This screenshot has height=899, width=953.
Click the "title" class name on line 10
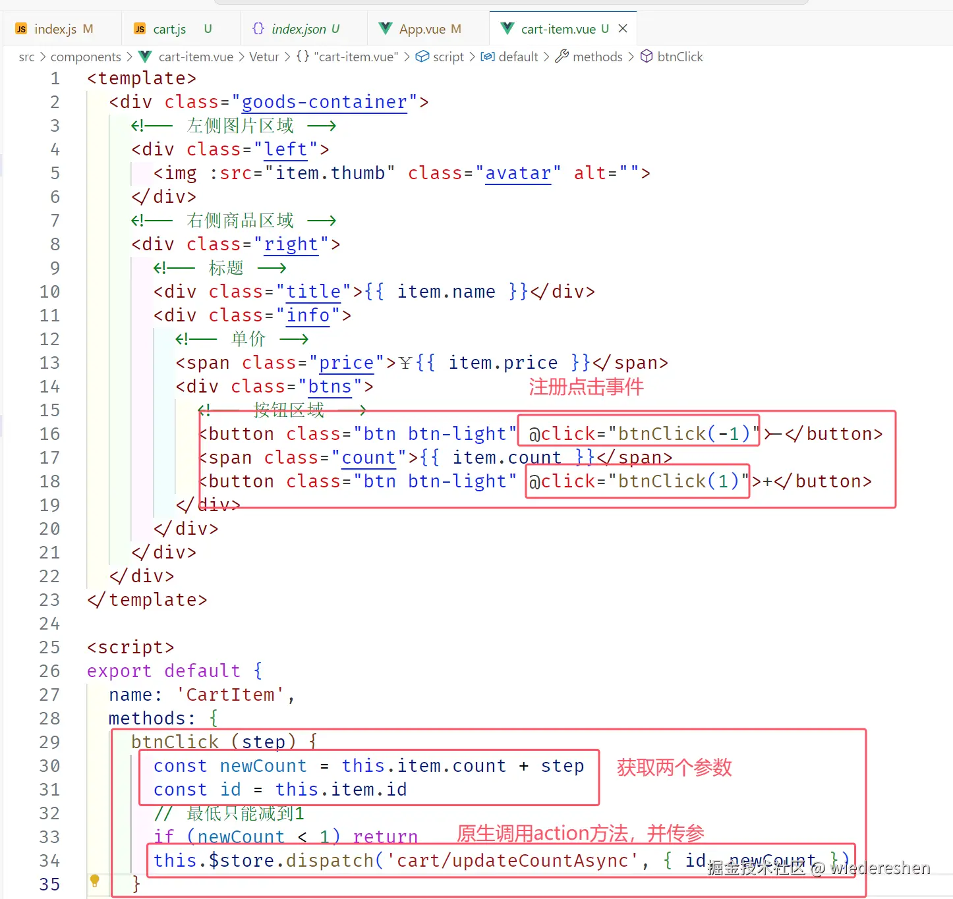tap(314, 292)
